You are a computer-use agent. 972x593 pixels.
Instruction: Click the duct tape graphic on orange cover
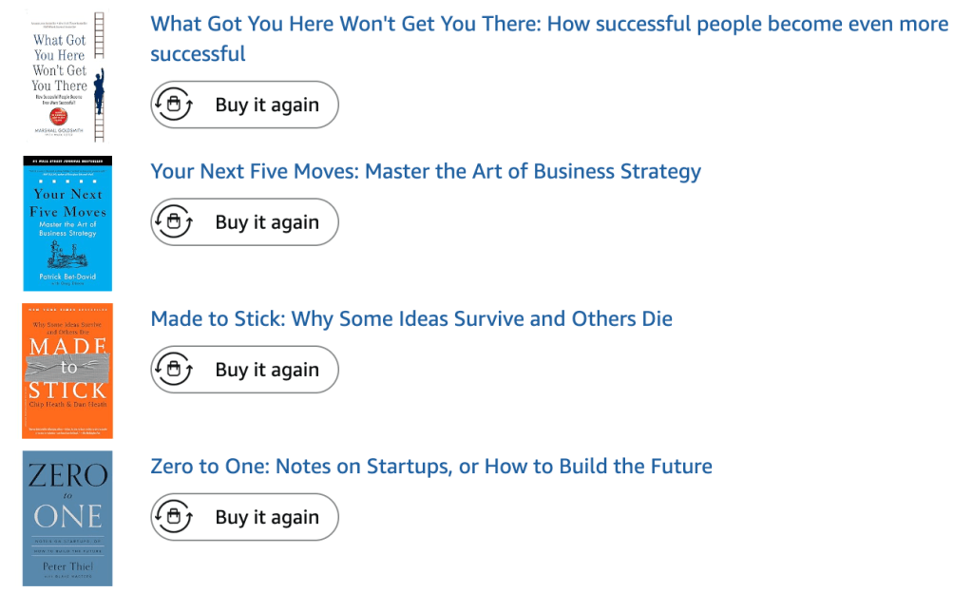(67, 369)
